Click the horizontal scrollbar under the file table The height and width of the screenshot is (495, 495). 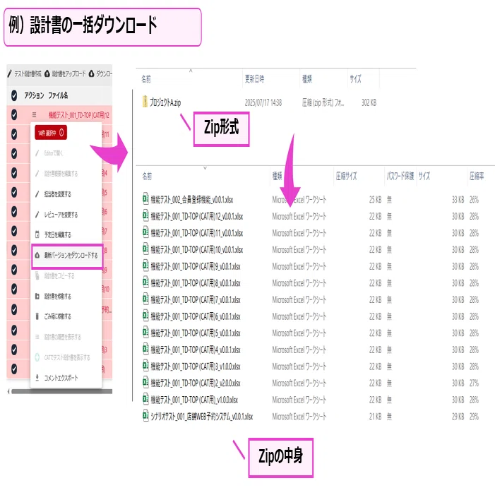[x=62, y=391]
